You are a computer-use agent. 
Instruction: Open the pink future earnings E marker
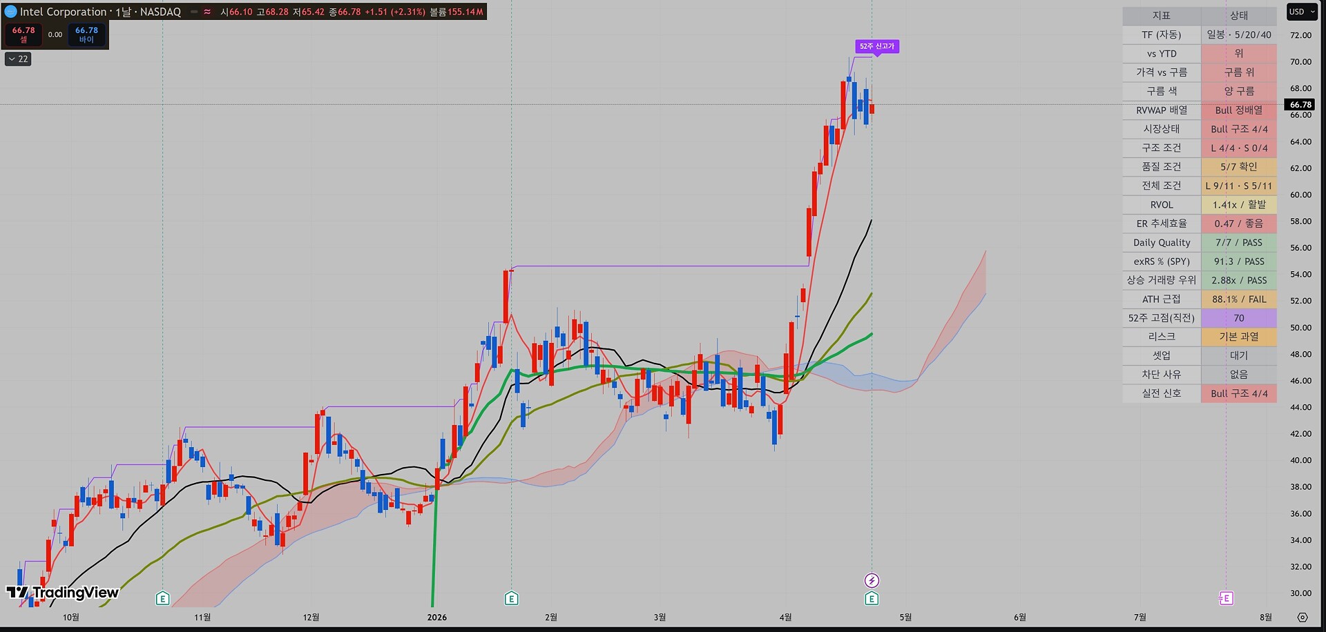point(1226,598)
